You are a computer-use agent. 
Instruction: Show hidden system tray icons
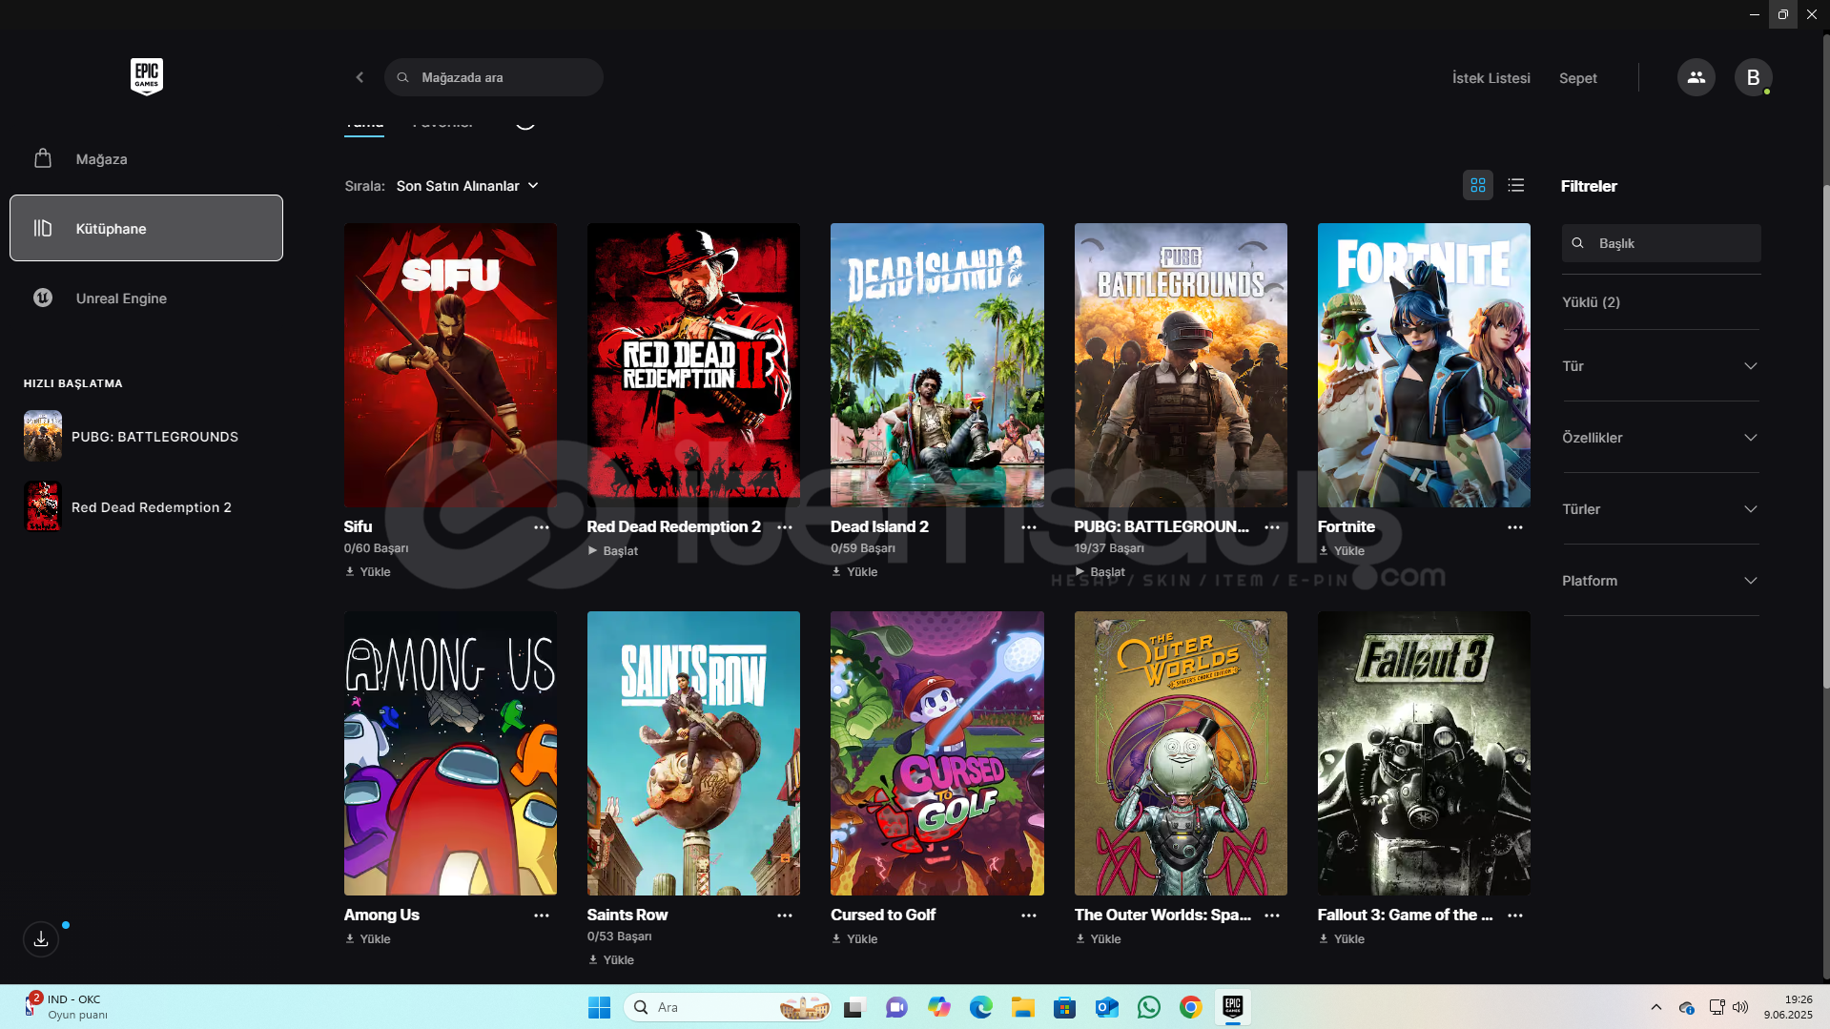[1656, 1007]
